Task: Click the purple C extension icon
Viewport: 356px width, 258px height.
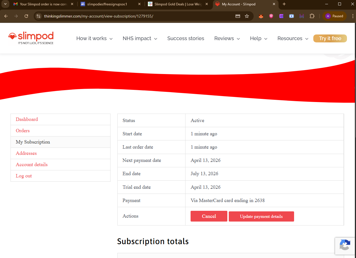Action: tap(281, 16)
